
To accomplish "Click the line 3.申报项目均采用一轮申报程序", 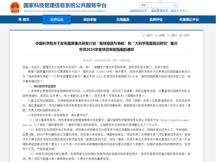I will (x=59, y=115).
